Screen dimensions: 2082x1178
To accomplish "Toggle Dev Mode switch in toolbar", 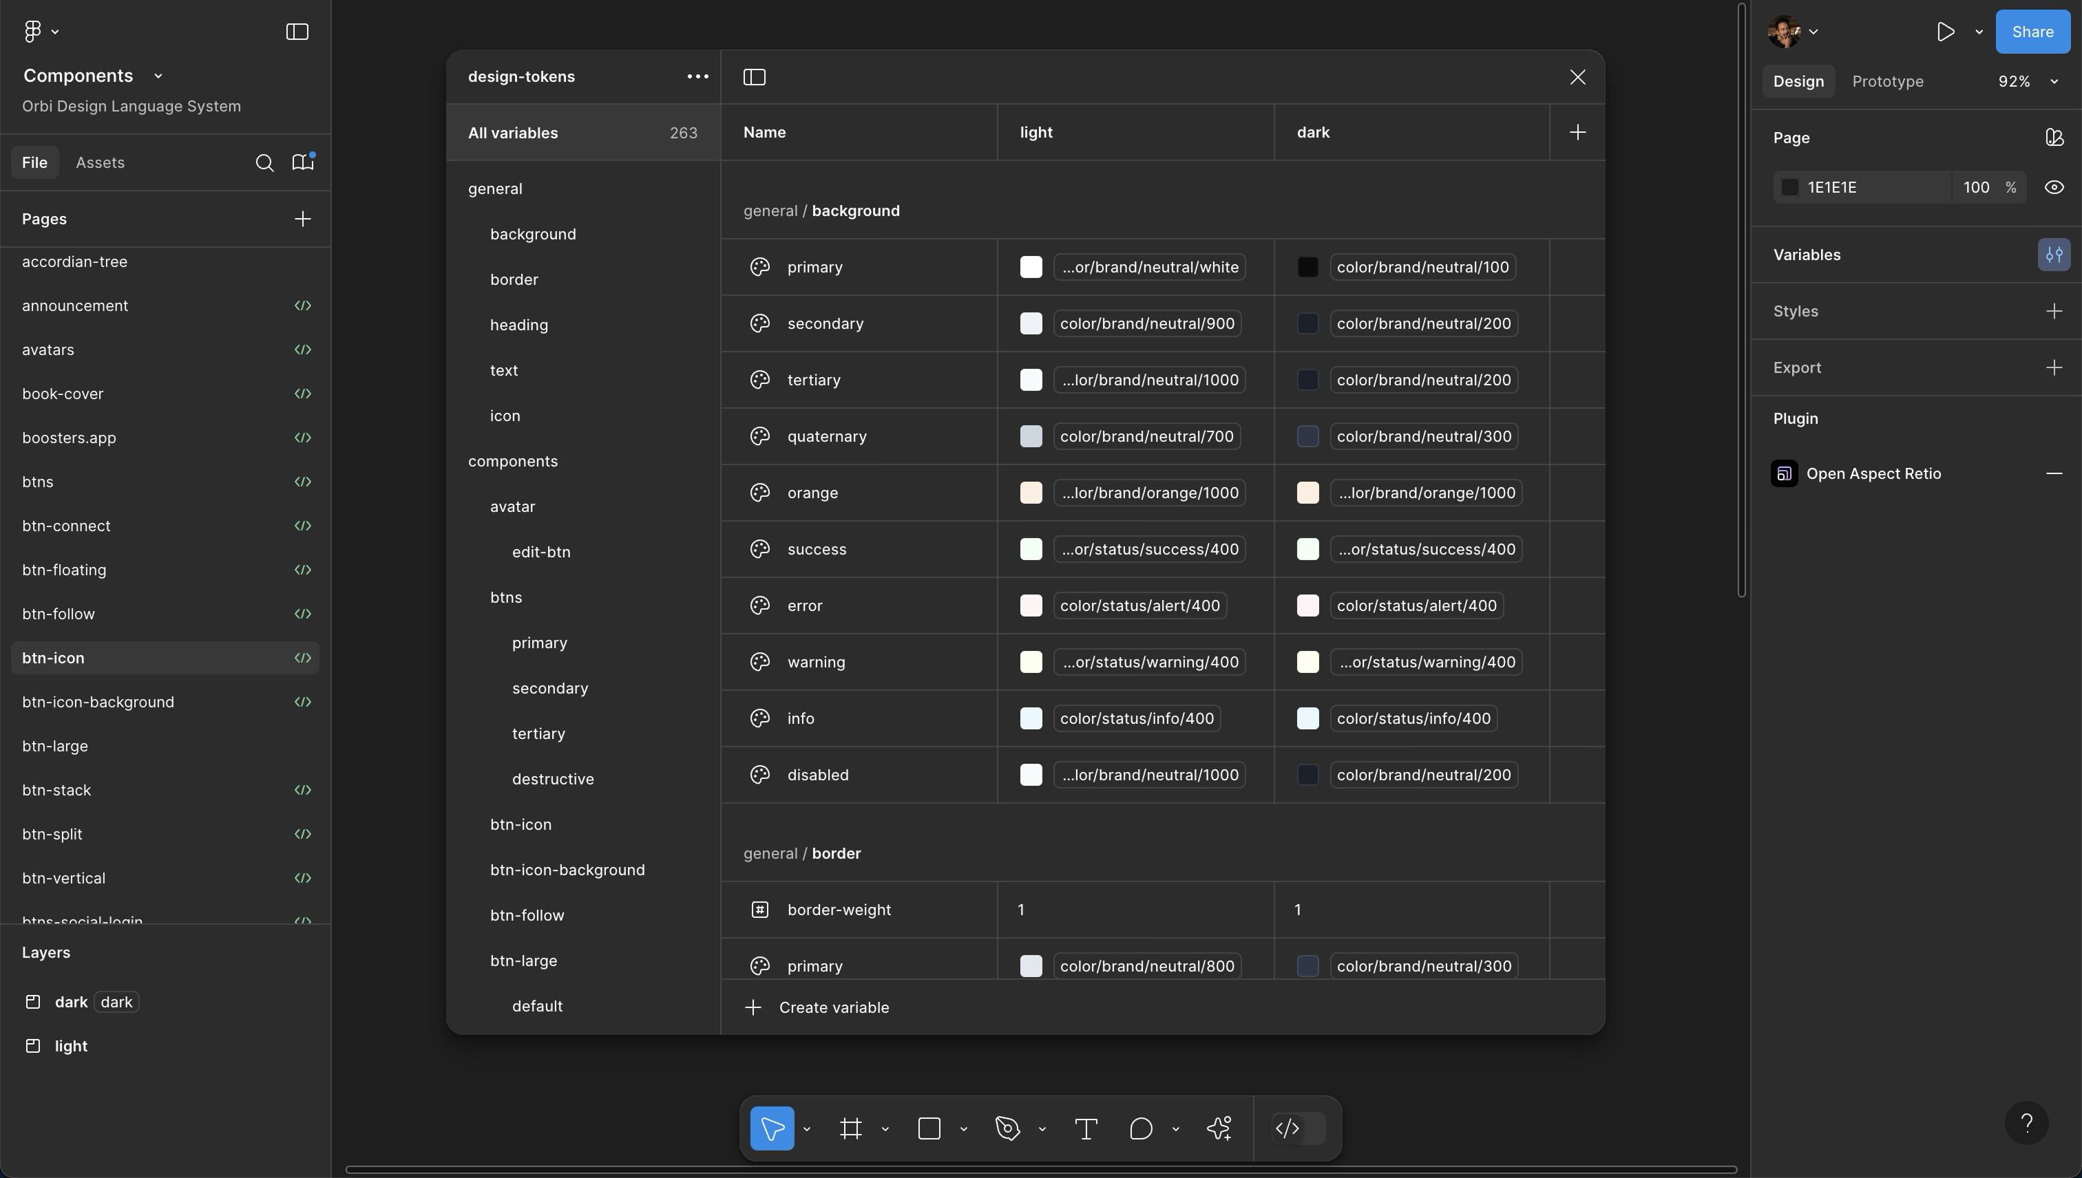I will (1298, 1128).
